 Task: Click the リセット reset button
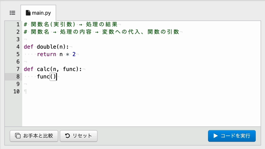(x=79, y=136)
